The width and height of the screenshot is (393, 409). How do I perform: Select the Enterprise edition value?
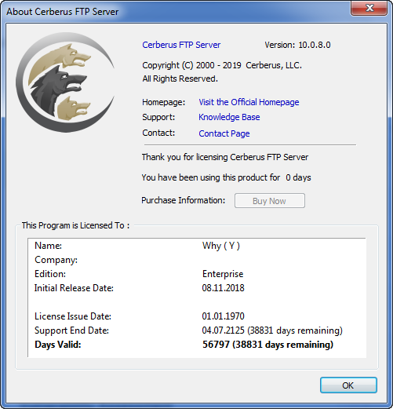pos(223,274)
